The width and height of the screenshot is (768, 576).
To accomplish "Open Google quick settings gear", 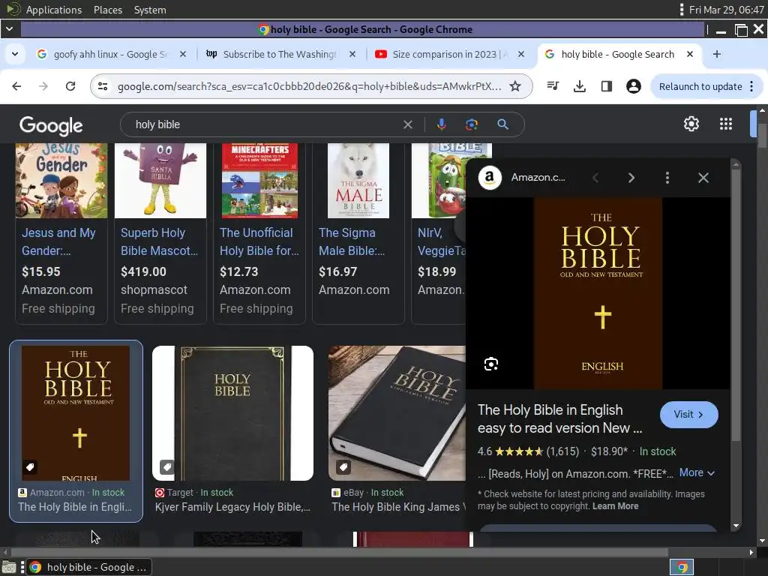I will point(691,124).
